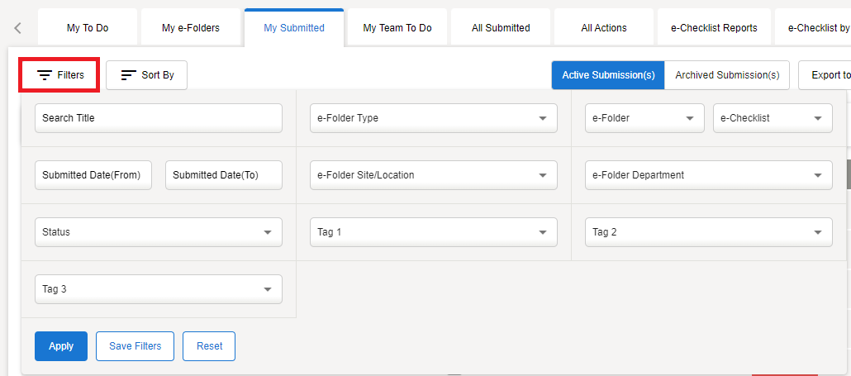Switch to Archived Submission(s) view
The height and width of the screenshot is (376, 851).
(727, 75)
